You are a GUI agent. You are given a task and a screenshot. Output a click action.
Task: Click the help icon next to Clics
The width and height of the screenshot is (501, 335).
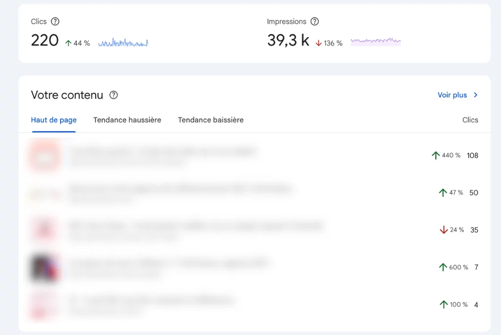55,22
